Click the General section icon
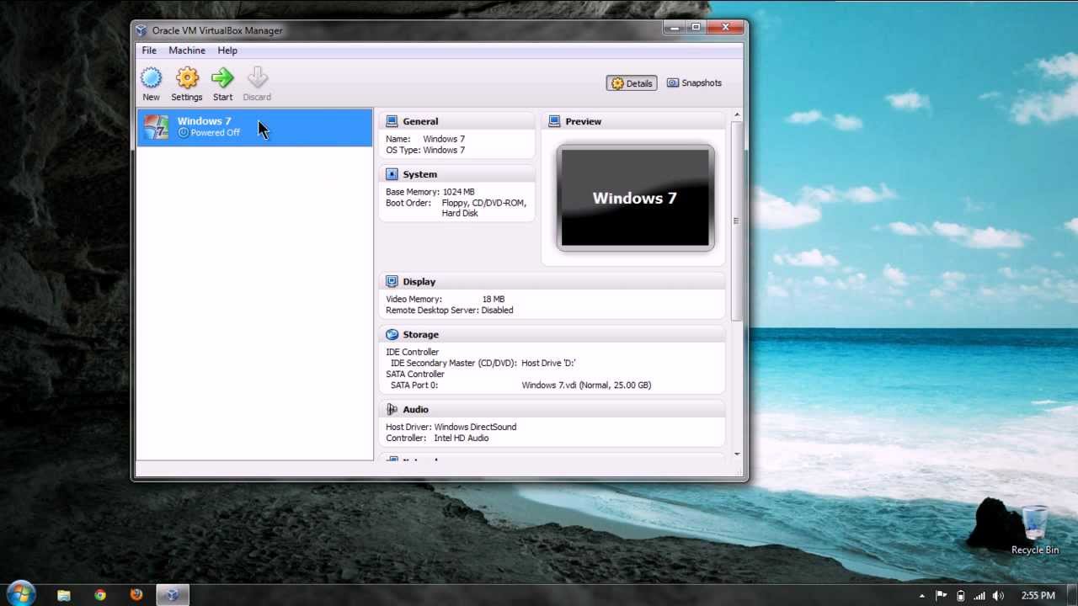The image size is (1078, 606). pyautogui.click(x=392, y=121)
